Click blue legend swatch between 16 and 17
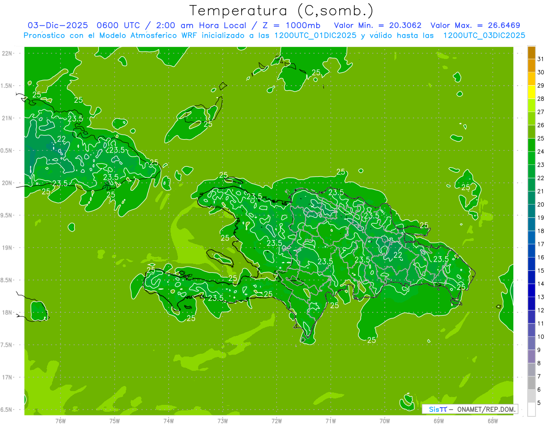This screenshot has height=427, width=553. [531, 251]
